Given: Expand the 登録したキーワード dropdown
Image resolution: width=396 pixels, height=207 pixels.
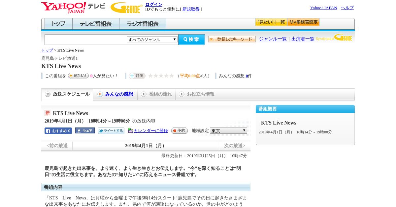Looking at the screenshot, I should point(232,39).
